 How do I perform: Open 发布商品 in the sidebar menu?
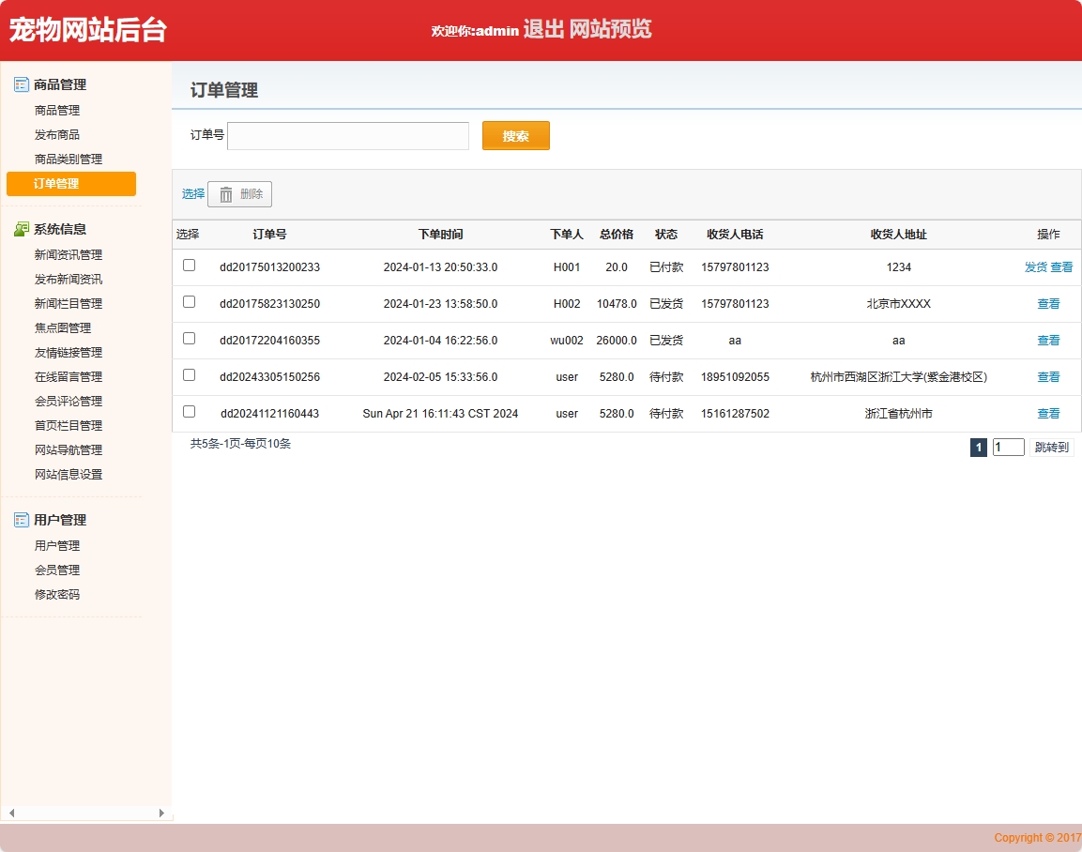point(57,135)
